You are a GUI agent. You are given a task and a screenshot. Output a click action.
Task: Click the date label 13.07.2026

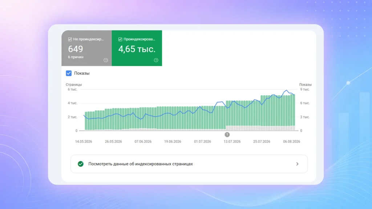point(232,142)
